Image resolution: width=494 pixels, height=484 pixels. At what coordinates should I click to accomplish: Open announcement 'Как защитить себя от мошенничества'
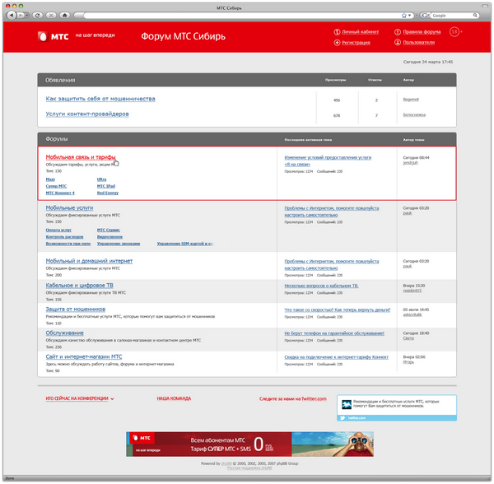[x=100, y=99]
